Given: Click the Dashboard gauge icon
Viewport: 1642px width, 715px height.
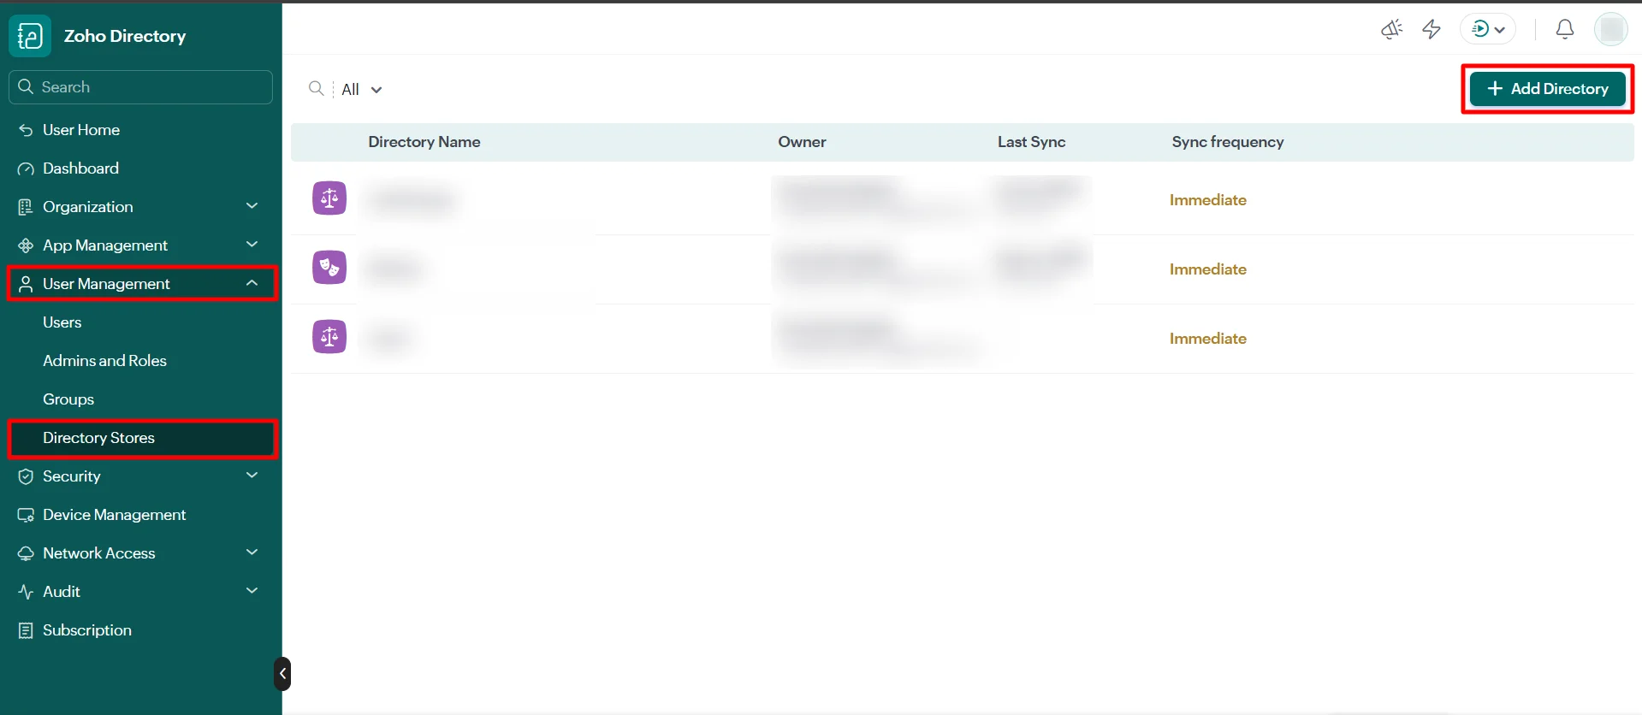Looking at the screenshot, I should pos(26,168).
